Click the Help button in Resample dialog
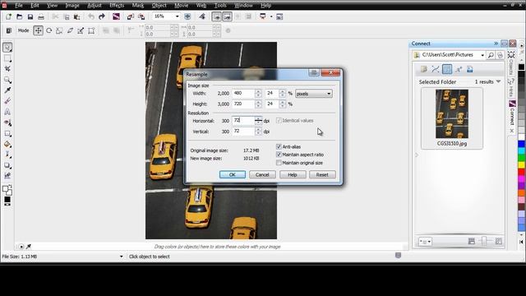Screen dimensions: 526x296 click(x=293, y=174)
